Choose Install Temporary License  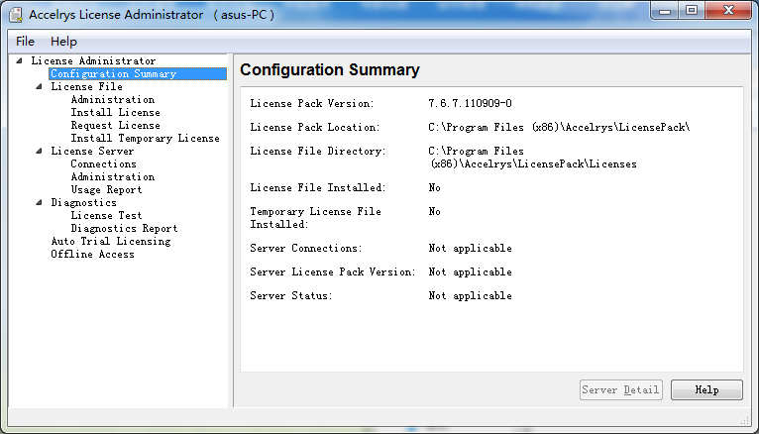point(145,139)
